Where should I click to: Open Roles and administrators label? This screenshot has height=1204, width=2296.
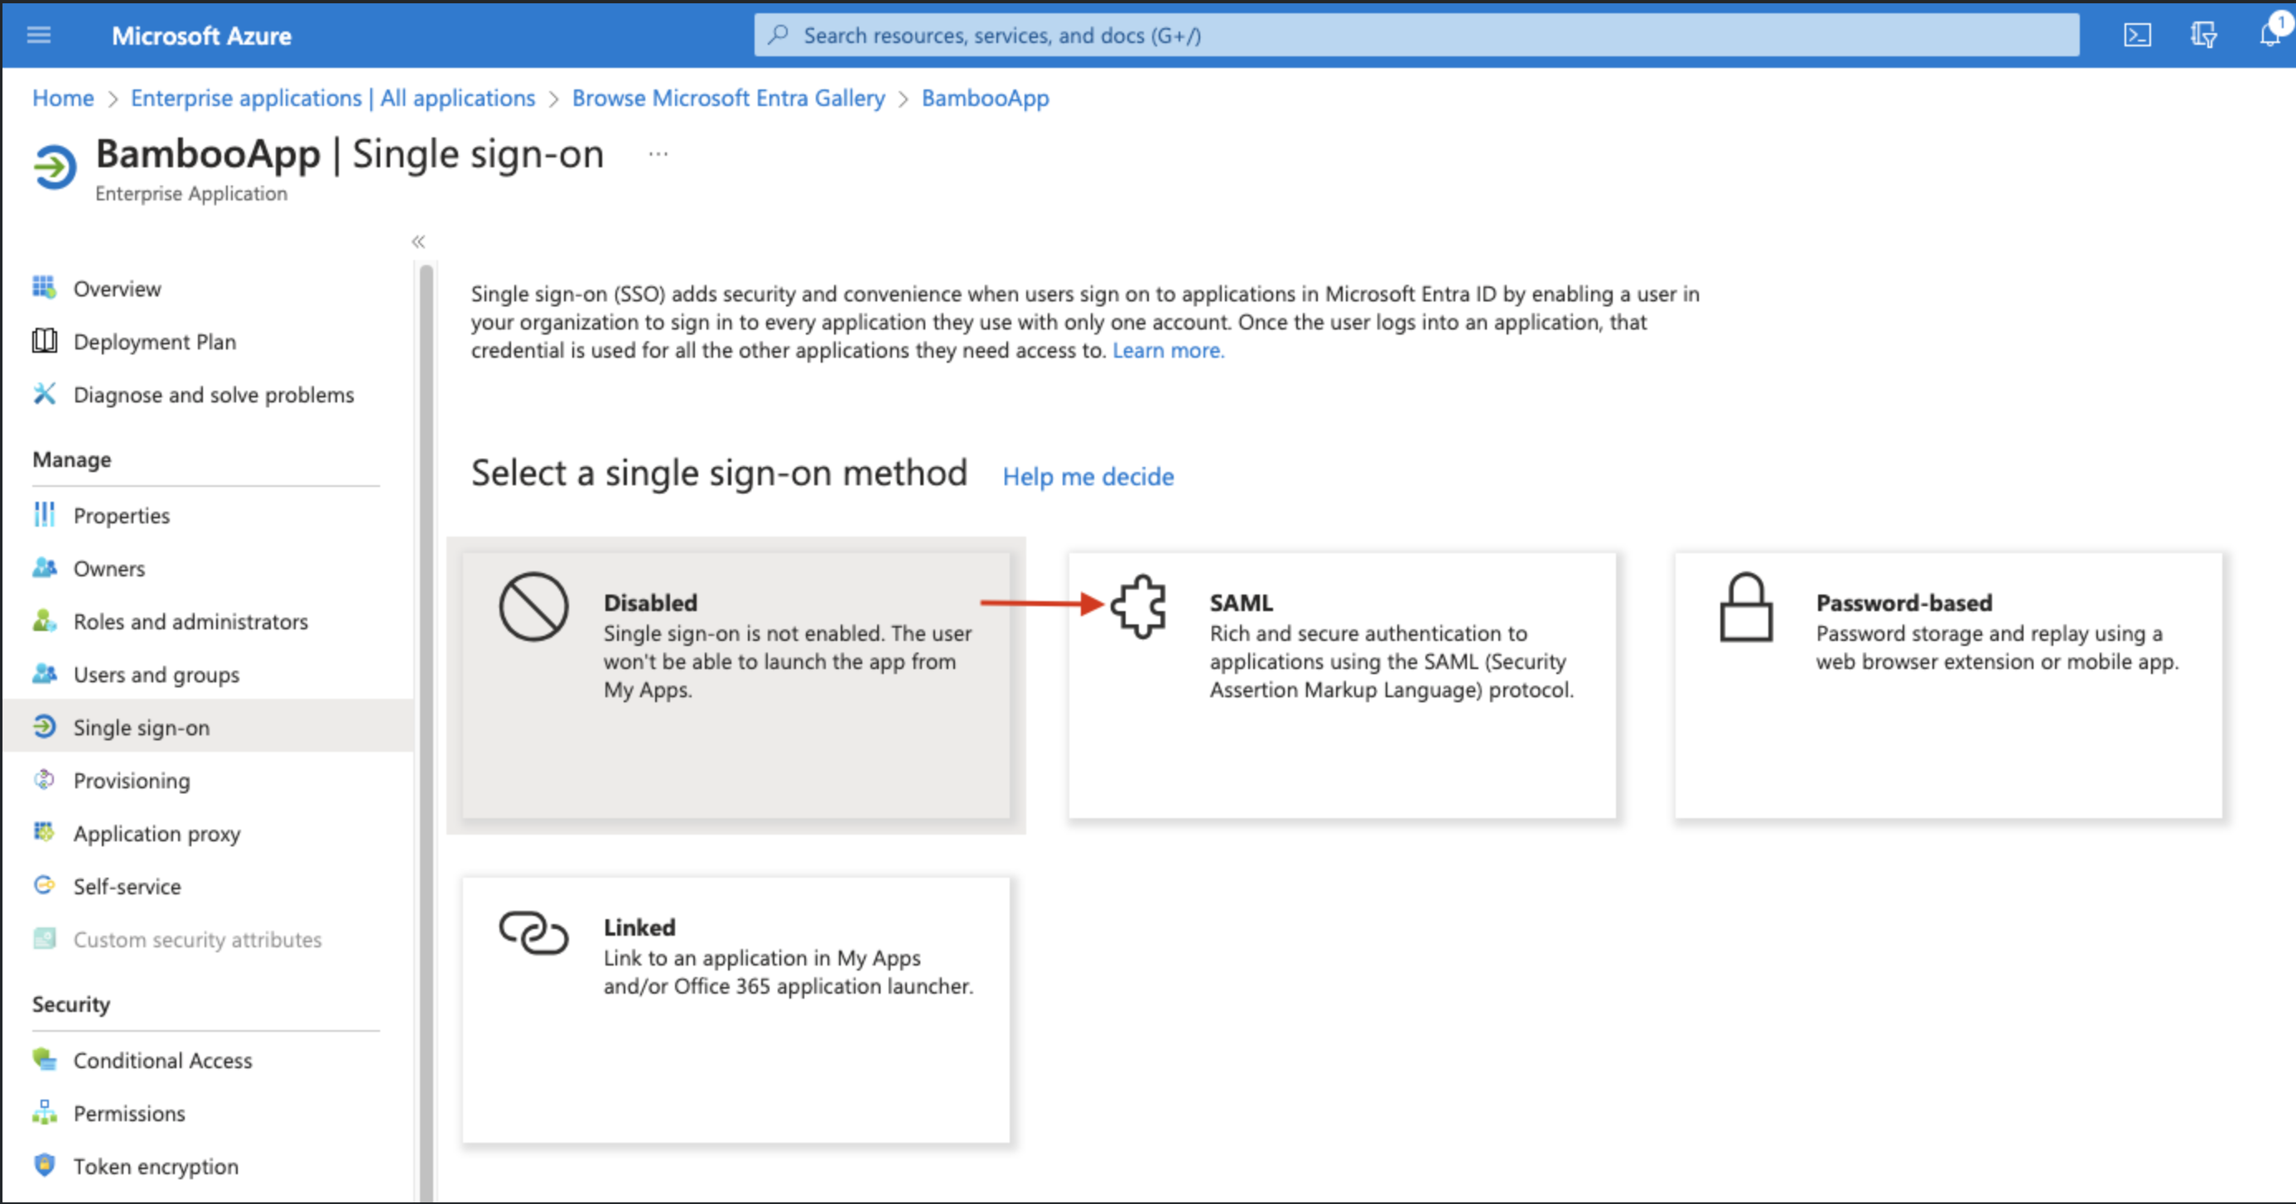[191, 621]
